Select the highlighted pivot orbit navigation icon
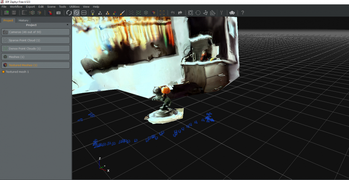This screenshot has height=180, width=349. tap(76, 13)
